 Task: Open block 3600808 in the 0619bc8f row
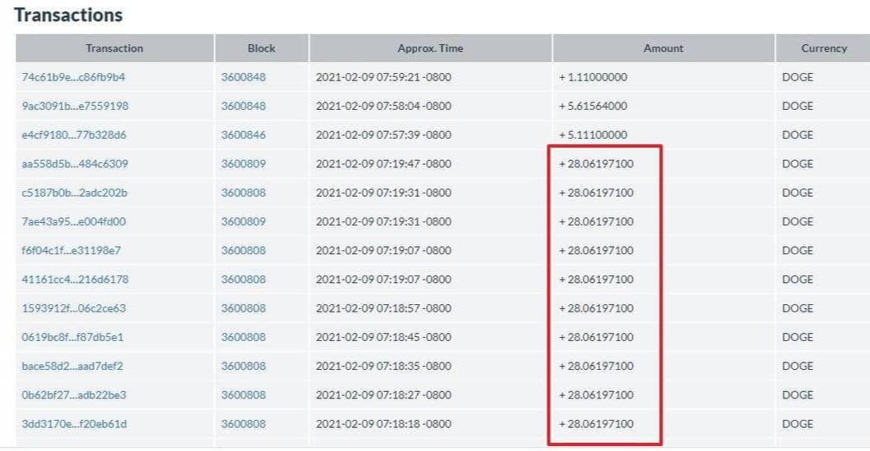(244, 336)
